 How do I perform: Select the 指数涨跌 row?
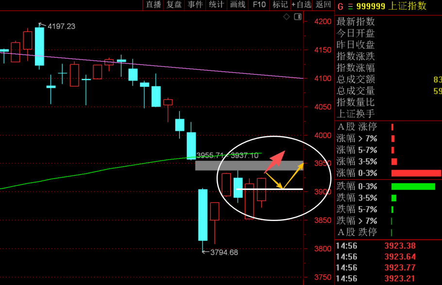[389, 56]
